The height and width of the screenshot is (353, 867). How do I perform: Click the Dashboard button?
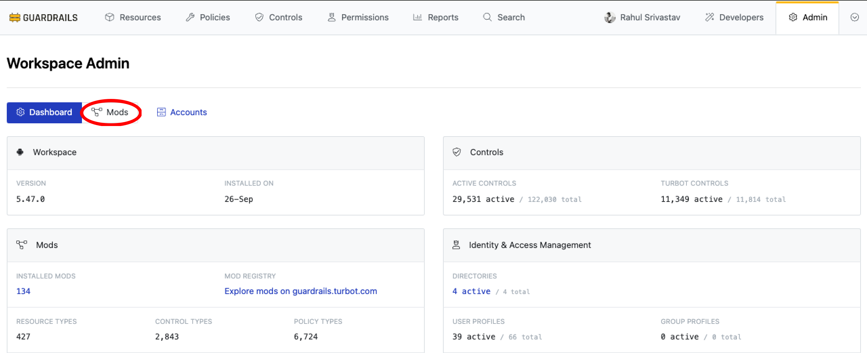tap(44, 112)
